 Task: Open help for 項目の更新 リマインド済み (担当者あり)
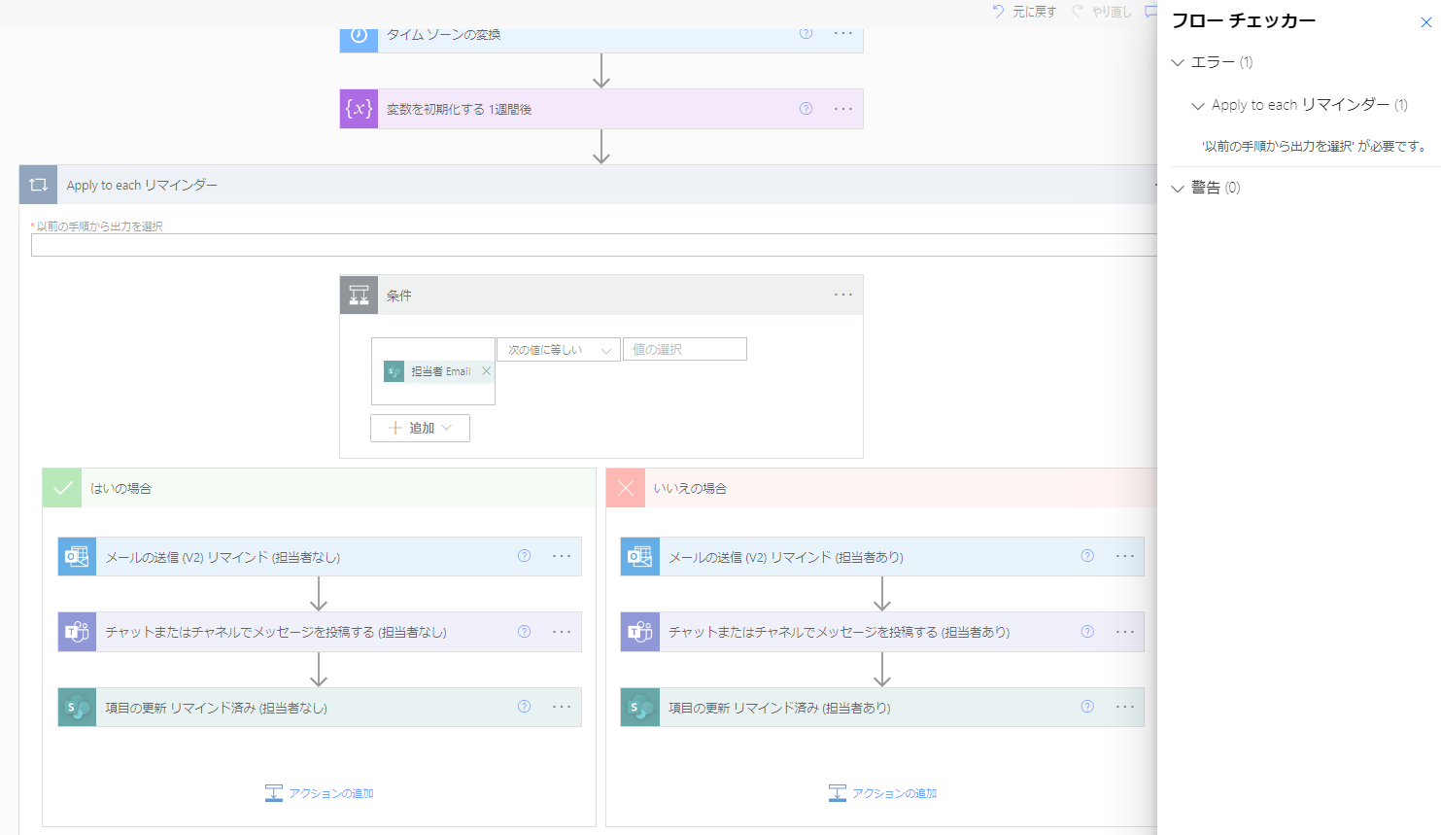[1087, 707]
